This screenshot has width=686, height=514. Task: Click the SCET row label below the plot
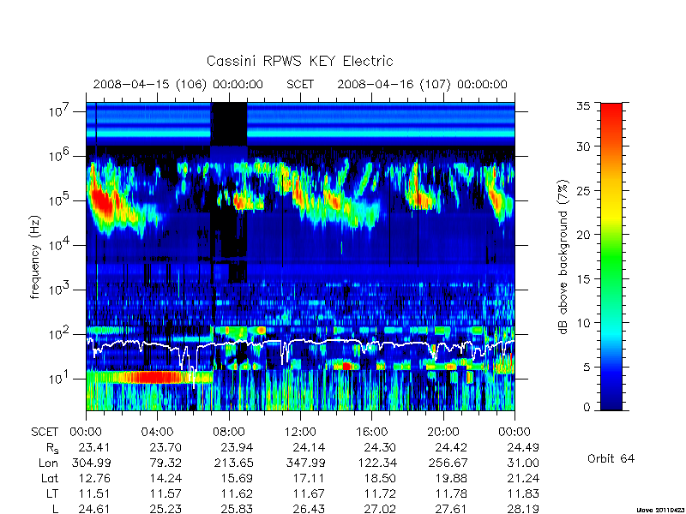[45, 432]
